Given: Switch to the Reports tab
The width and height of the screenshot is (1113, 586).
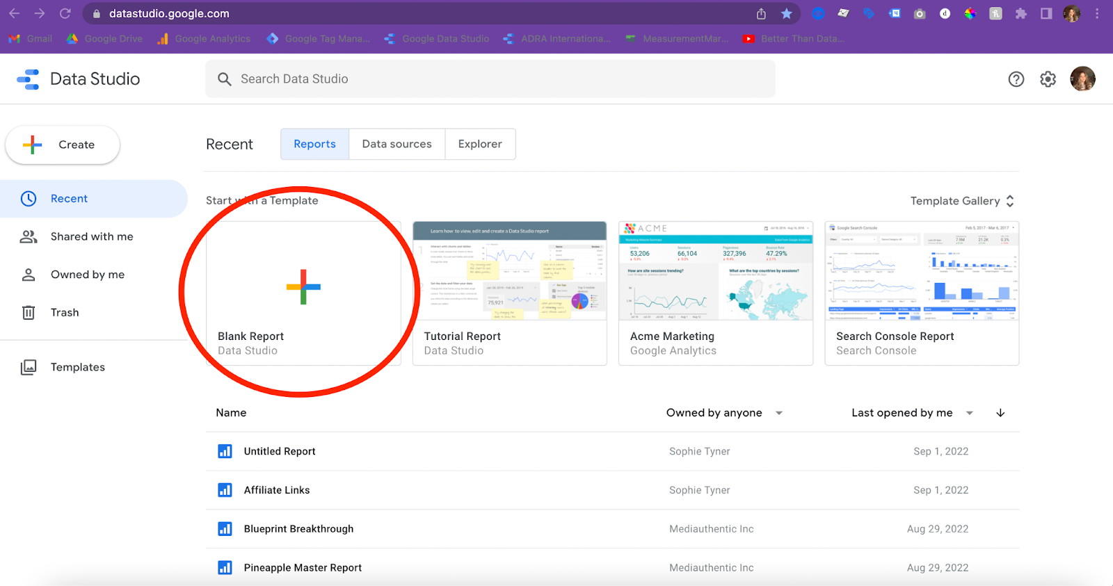Looking at the screenshot, I should pos(314,144).
